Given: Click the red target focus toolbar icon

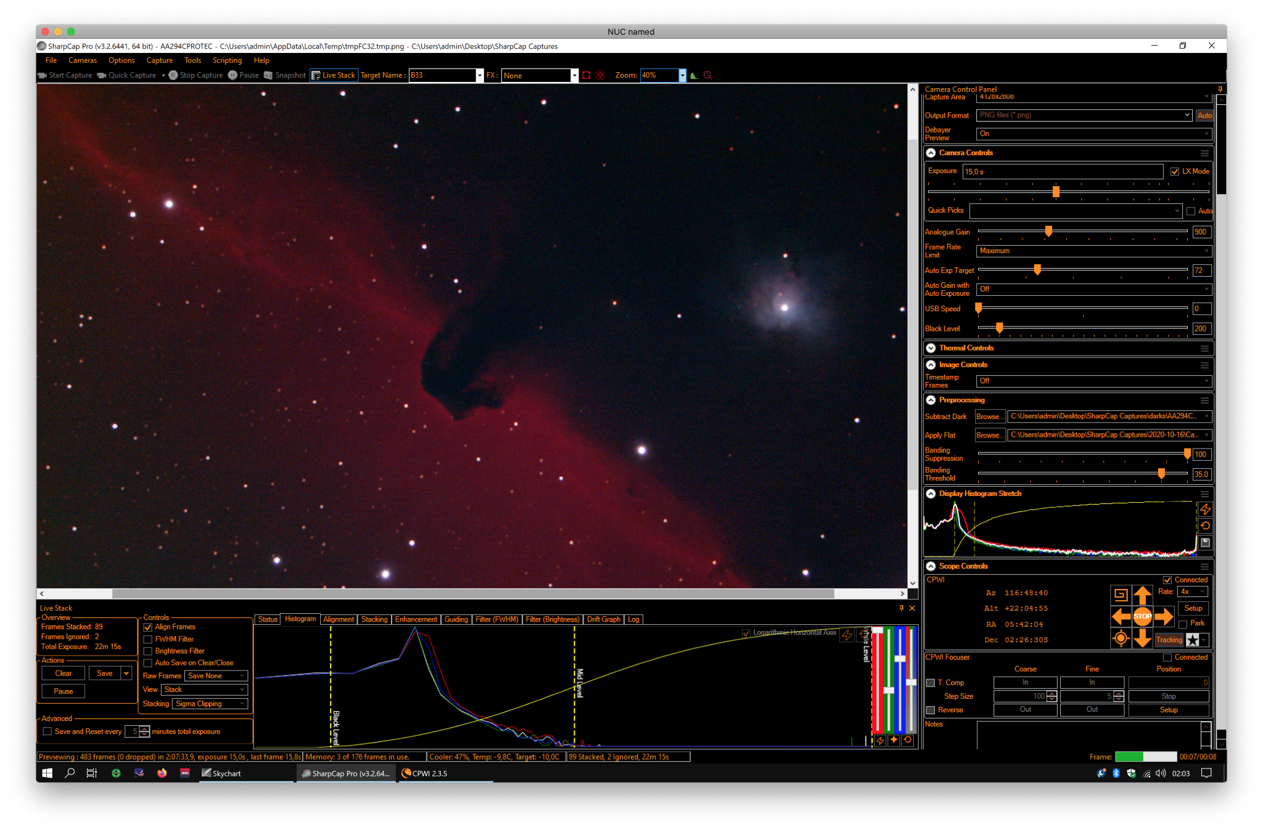Looking at the screenshot, I should pyautogui.click(x=707, y=75).
